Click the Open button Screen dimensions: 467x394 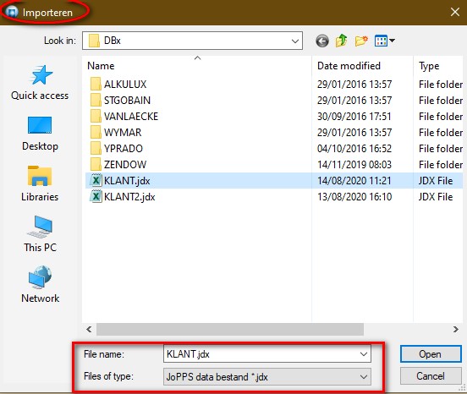point(431,354)
